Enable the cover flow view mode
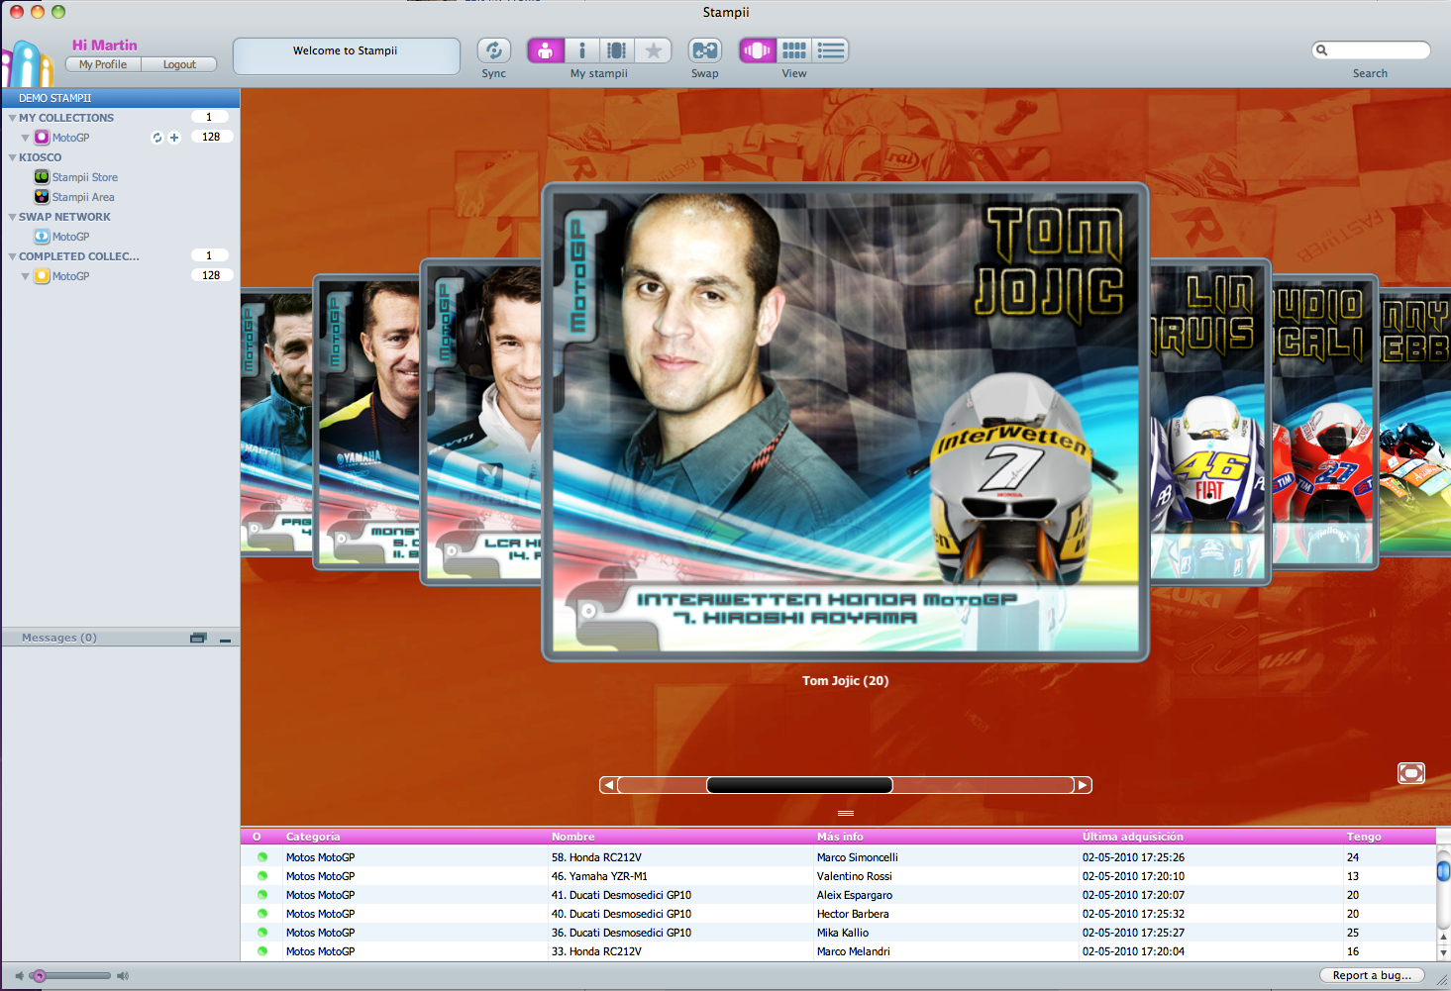 [758, 50]
